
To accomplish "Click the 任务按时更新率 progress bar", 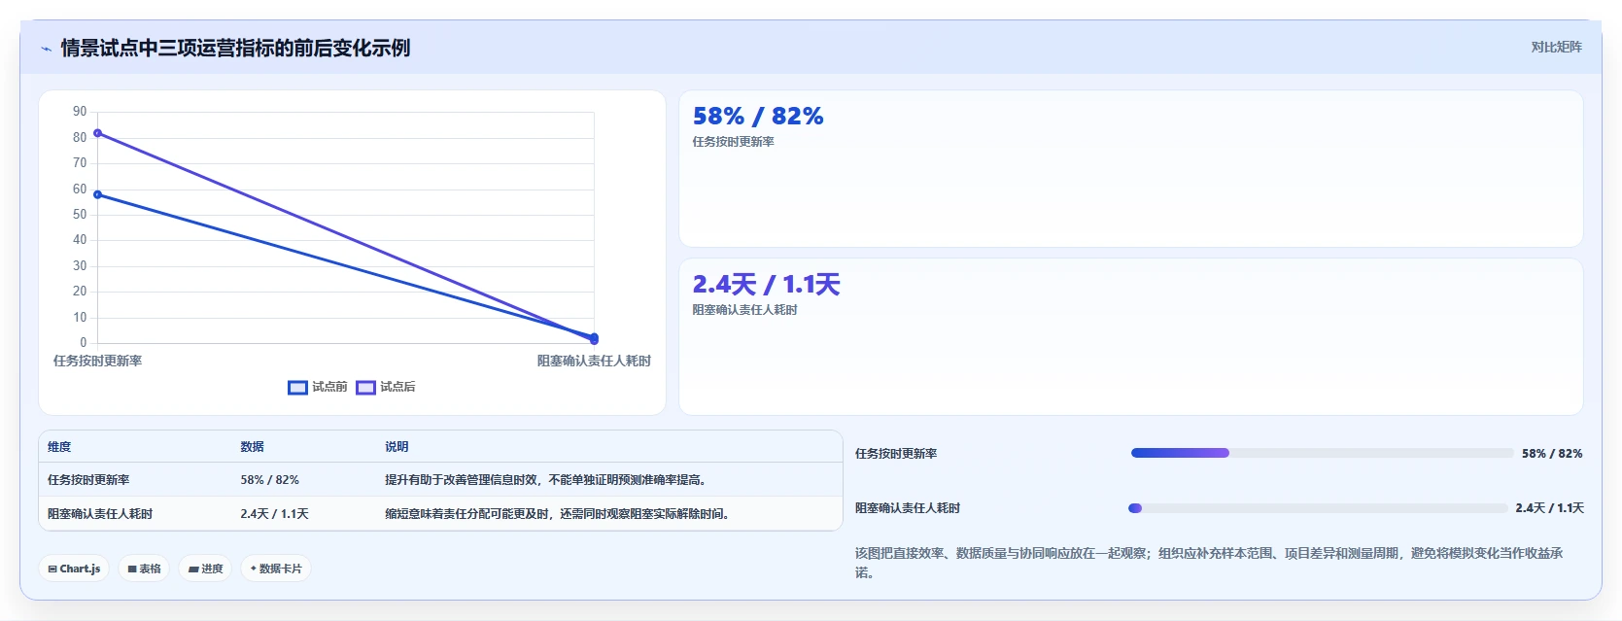I will (x=1322, y=453).
